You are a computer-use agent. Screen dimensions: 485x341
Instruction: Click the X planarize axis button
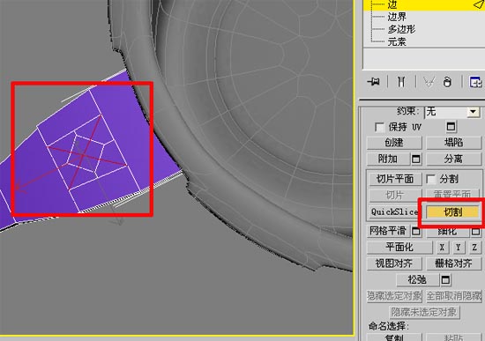click(442, 247)
